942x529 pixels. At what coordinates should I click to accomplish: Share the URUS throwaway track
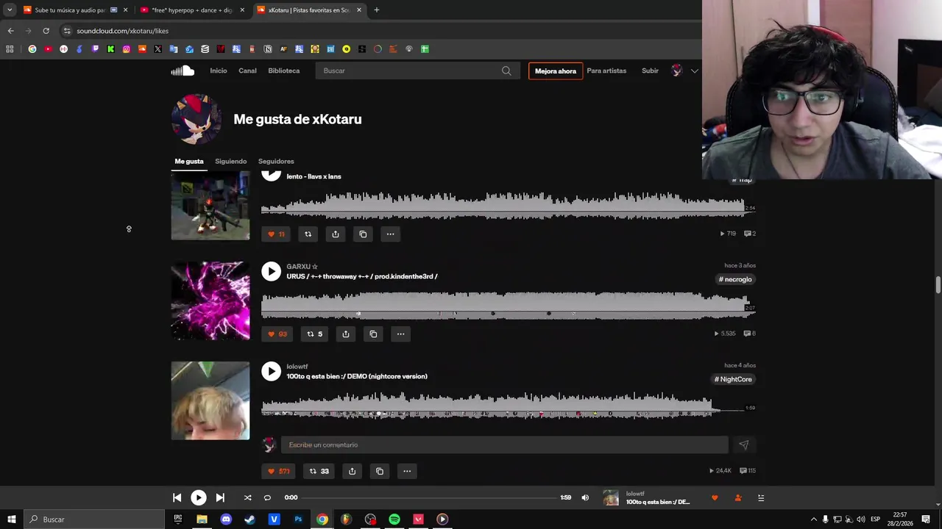coord(346,334)
